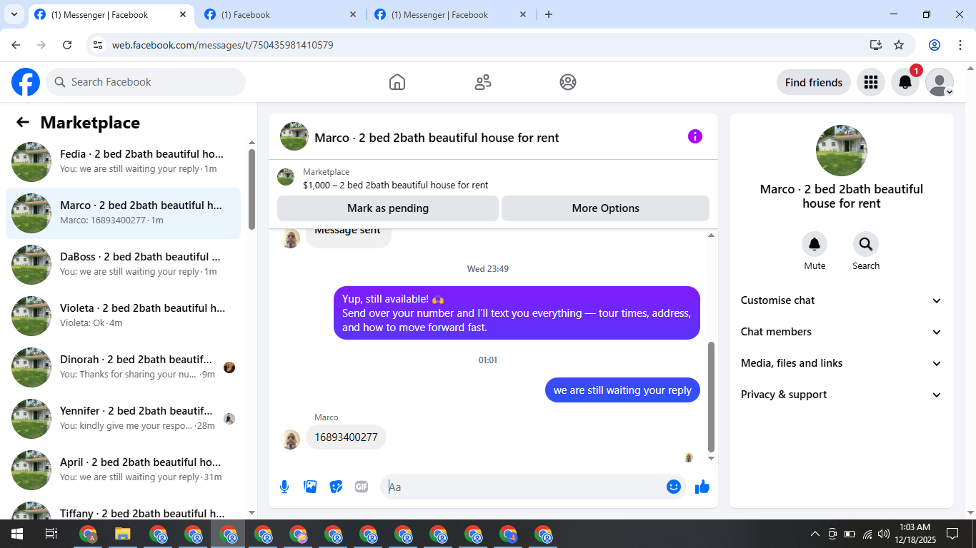Click message we are still waiting your reply
The width and height of the screenshot is (976, 548).
(x=622, y=390)
